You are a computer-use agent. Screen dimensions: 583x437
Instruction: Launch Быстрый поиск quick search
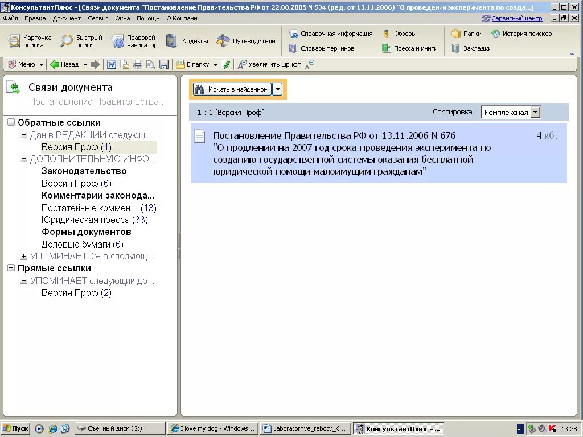coord(81,41)
